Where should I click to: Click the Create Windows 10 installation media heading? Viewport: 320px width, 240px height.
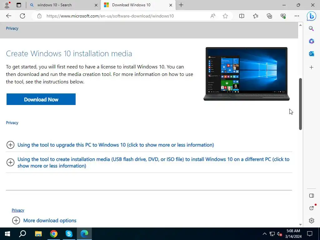click(x=69, y=54)
